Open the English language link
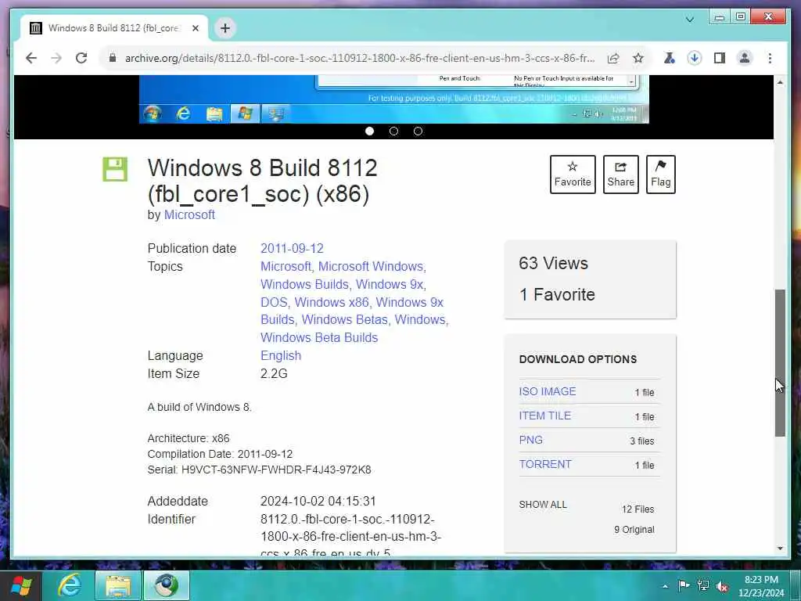 (281, 356)
